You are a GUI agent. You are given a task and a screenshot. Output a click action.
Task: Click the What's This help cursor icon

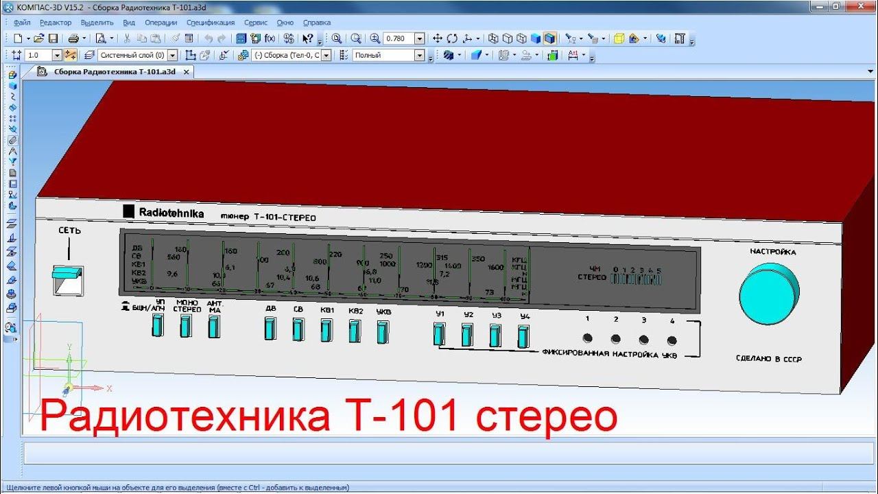point(308,38)
